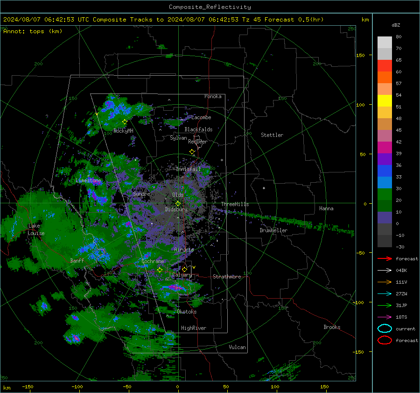The width and height of the screenshot is (420, 393).
Task: Select the Vulcan label
Action: click(238, 347)
